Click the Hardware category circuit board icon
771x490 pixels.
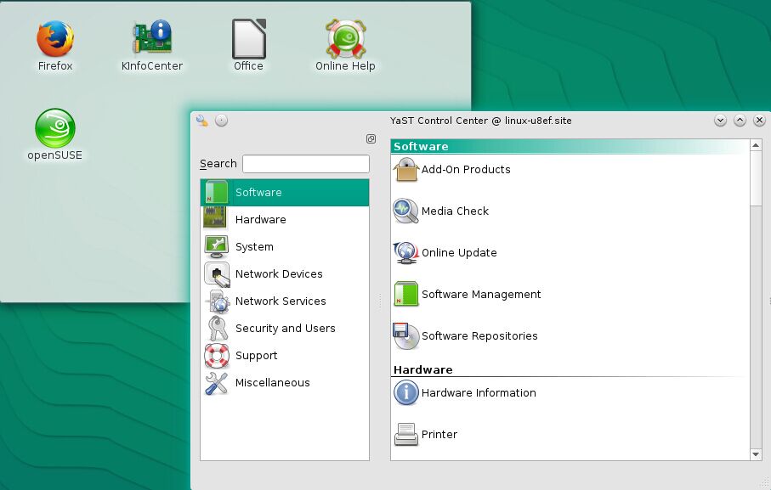(215, 218)
